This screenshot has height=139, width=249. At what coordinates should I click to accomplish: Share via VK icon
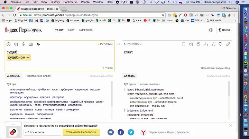tap(111, 132)
